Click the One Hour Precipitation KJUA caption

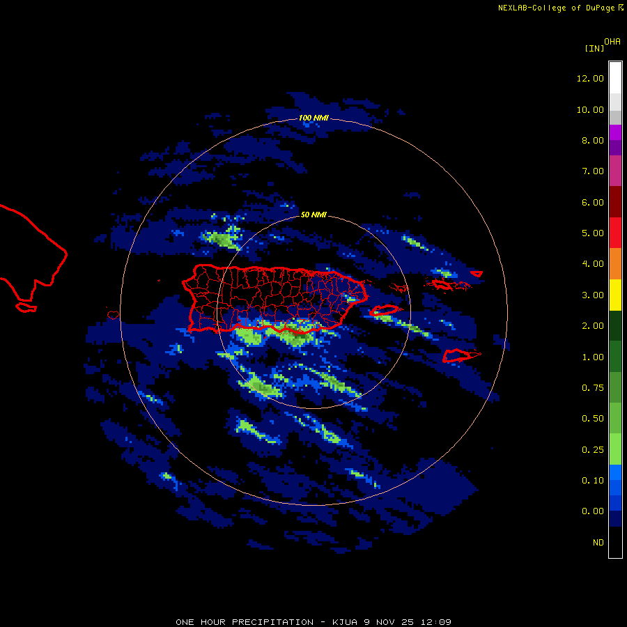[313, 622]
